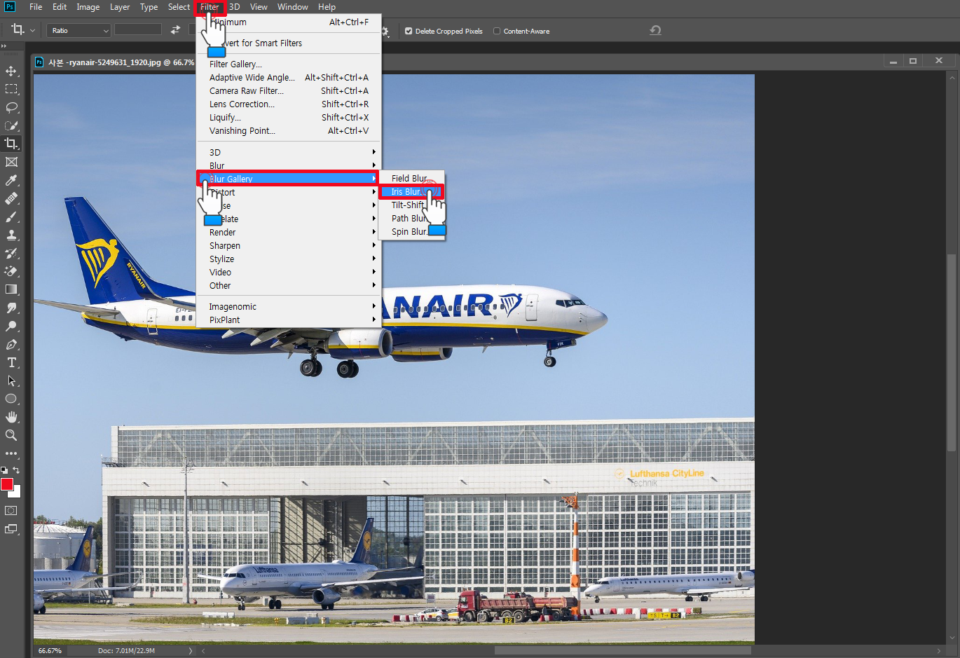
Task: Select the Horizontal Type tool
Action: [11, 362]
